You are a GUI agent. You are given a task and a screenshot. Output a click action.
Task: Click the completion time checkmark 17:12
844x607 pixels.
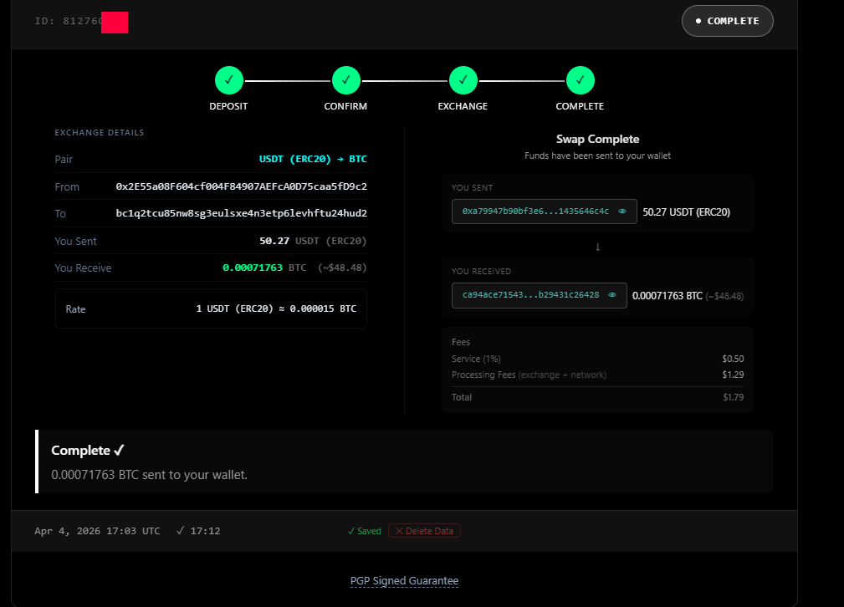tap(199, 531)
